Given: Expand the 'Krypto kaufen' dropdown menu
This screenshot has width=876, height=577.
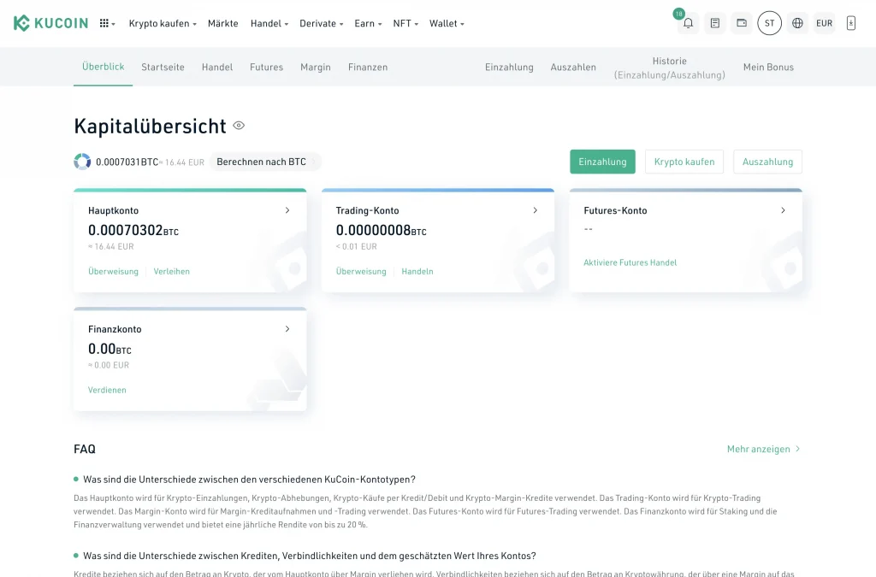Looking at the screenshot, I should 163,23.
